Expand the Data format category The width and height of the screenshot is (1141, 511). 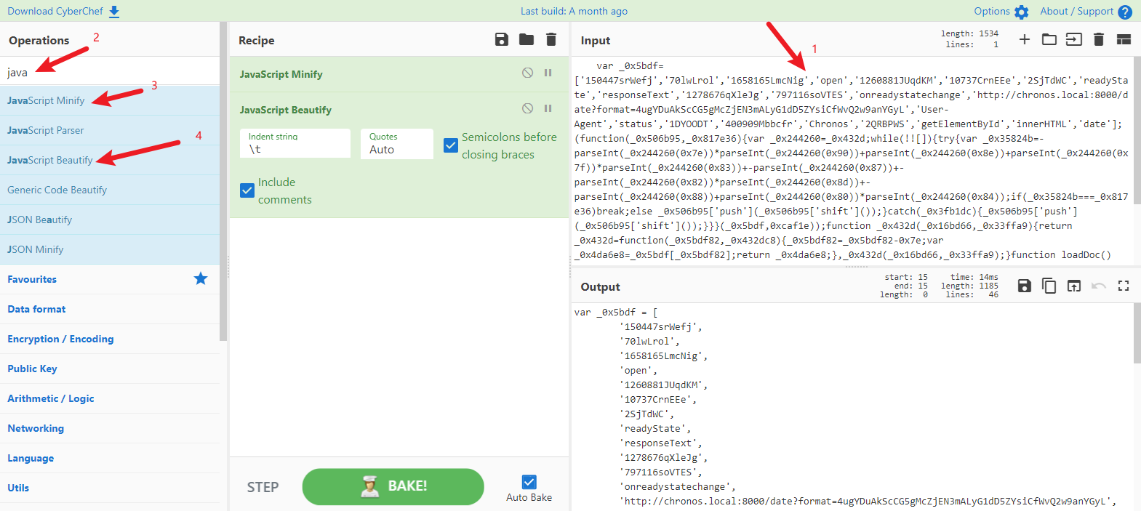coord(109,309)
